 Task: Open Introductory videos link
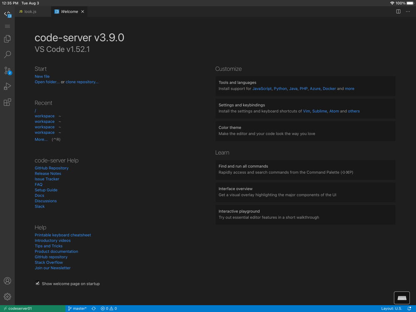click(x=52, y=240)
